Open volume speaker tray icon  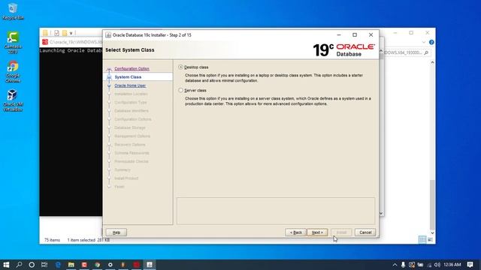point(437,265)
